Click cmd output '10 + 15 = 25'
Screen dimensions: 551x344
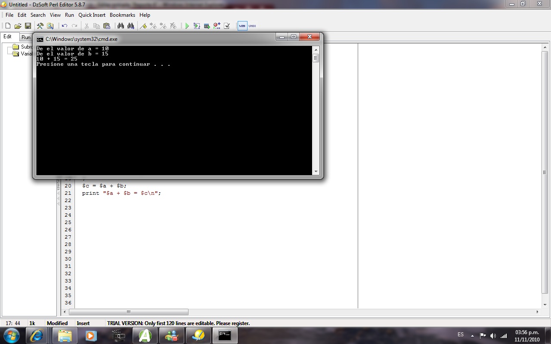(57, 59)
